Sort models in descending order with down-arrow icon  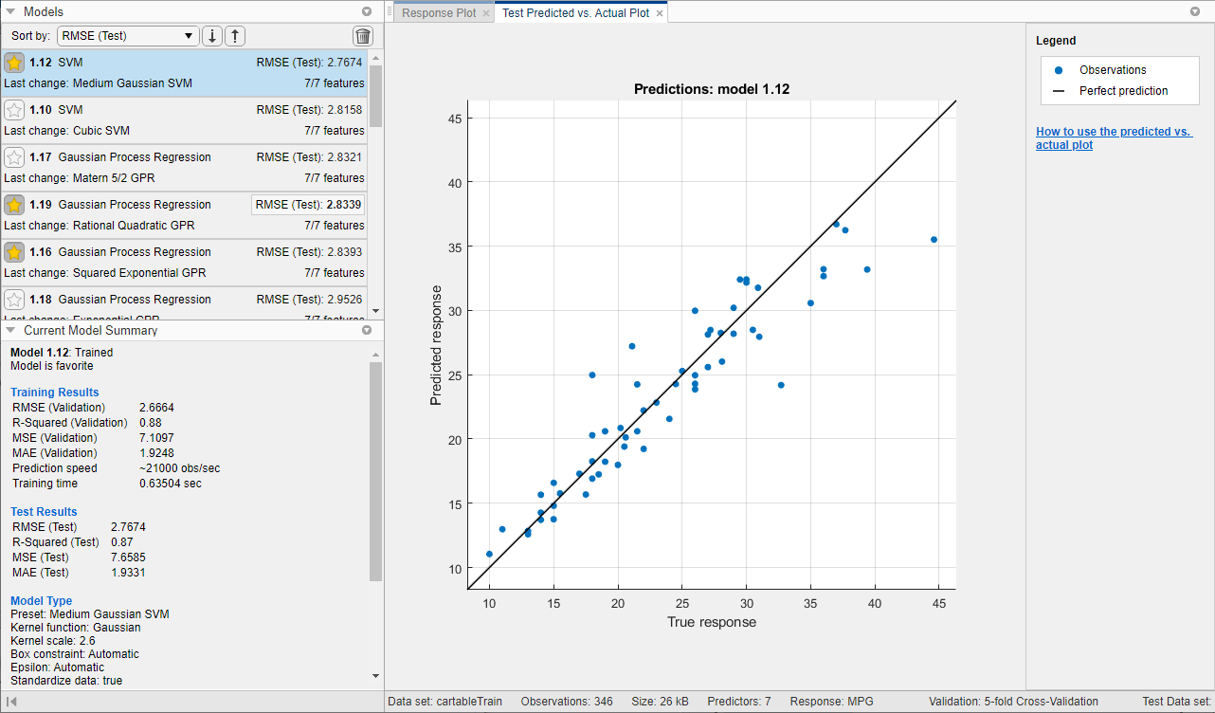coord(211,34)
